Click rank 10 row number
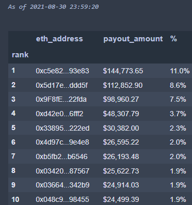Viewport: 192px width, 205px height. point(15,199)
